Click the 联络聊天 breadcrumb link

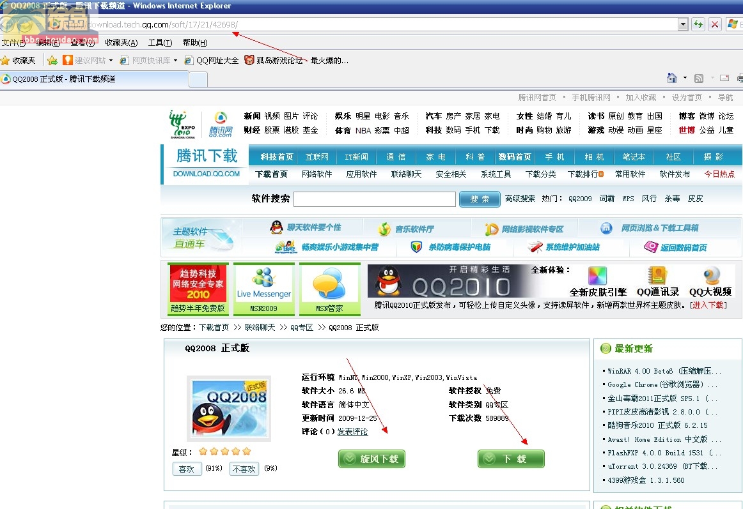pyautogui.click(x=260, y=328)
